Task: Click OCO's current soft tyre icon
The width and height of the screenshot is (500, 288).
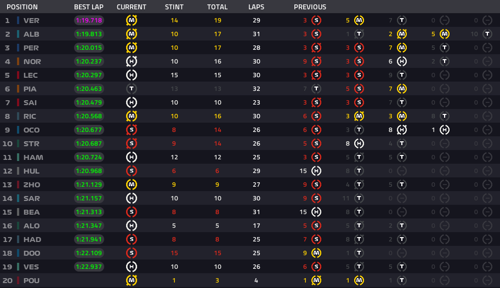Action: [x=132, y=130]
